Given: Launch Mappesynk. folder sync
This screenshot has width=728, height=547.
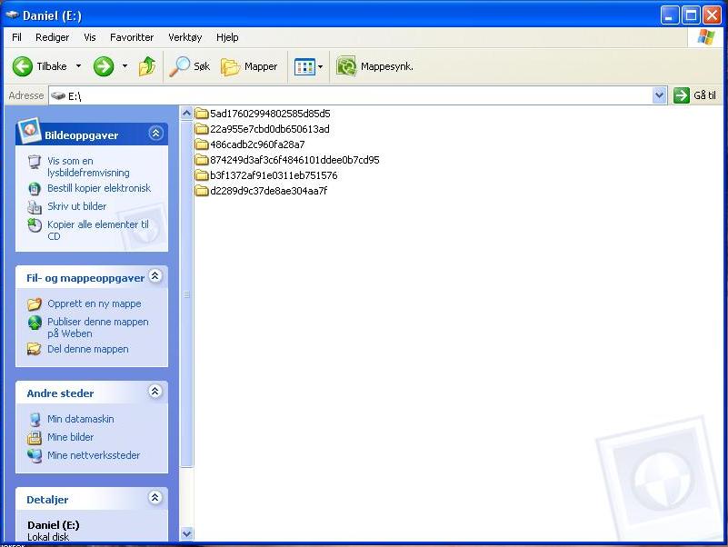Looking at the screenshot, I should click(x=374, y=66).
